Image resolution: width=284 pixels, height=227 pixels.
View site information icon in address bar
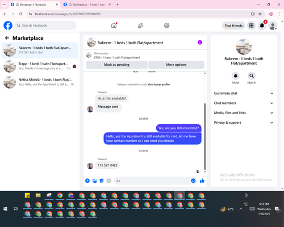(x=31, y=14)
